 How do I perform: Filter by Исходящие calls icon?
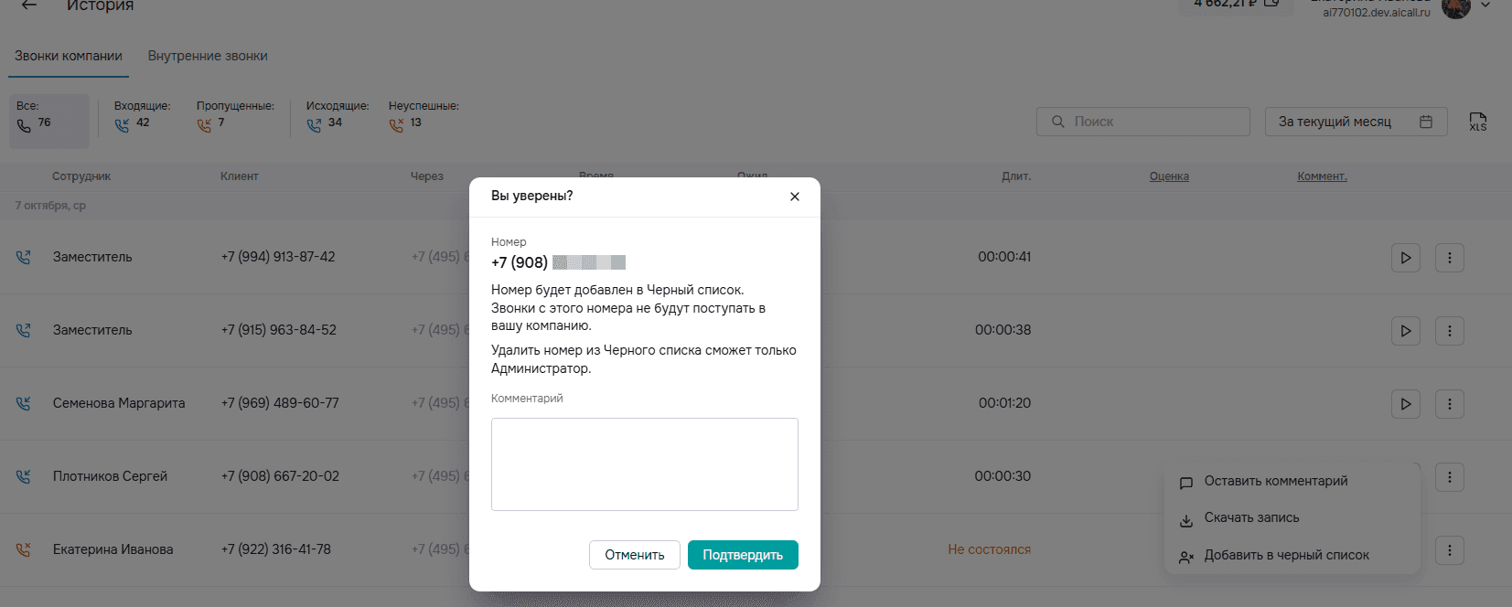pyautogui.click(x=314, y=124)
